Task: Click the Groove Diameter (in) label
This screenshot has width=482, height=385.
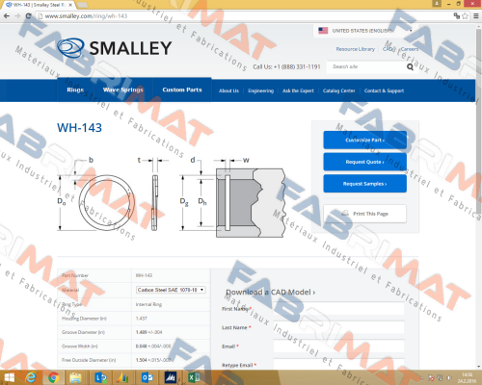Action: (83, 332)
